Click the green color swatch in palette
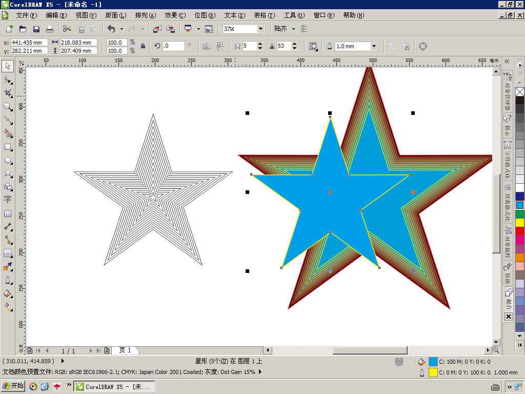This screenshot has width=525, height=394. 520,214
